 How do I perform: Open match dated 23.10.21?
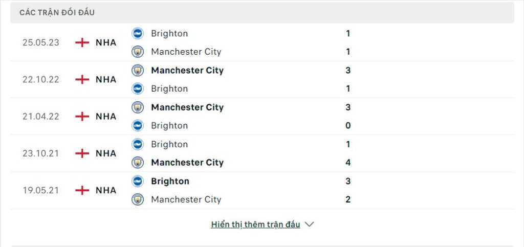[x=262, y=153]
